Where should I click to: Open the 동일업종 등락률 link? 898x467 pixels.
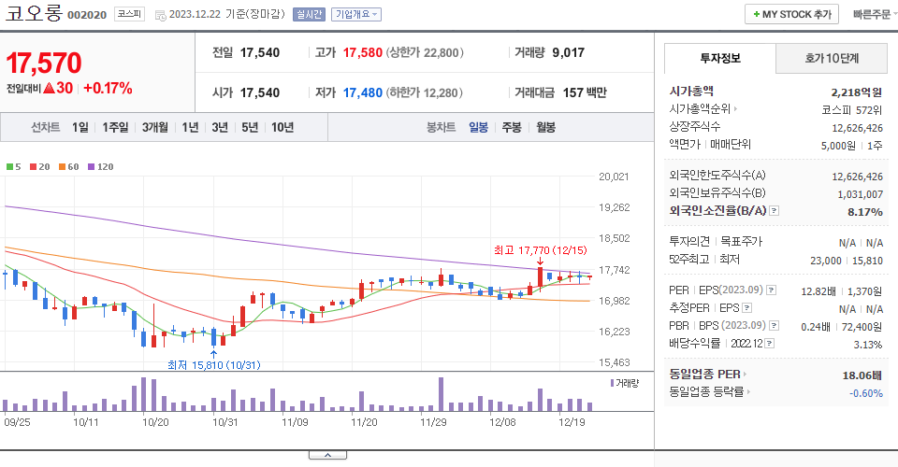(710, 392)
